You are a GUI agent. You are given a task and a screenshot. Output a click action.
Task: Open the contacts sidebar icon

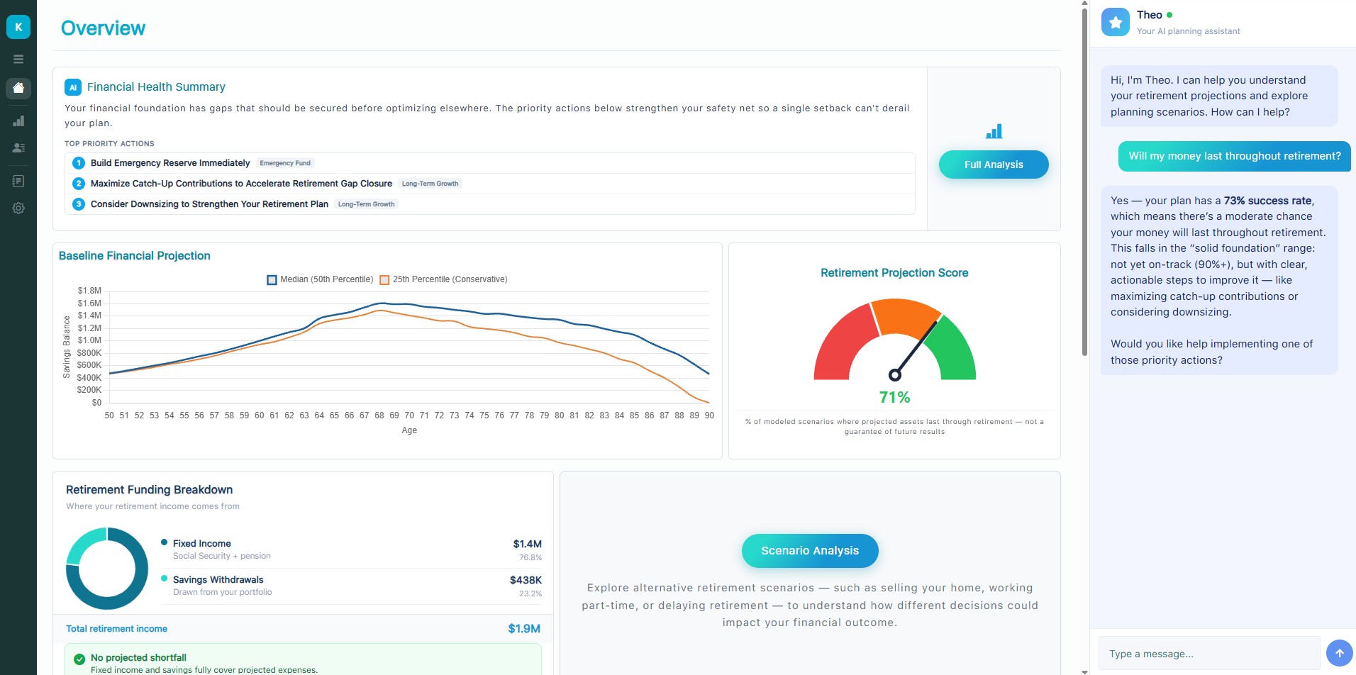(18, 148)
